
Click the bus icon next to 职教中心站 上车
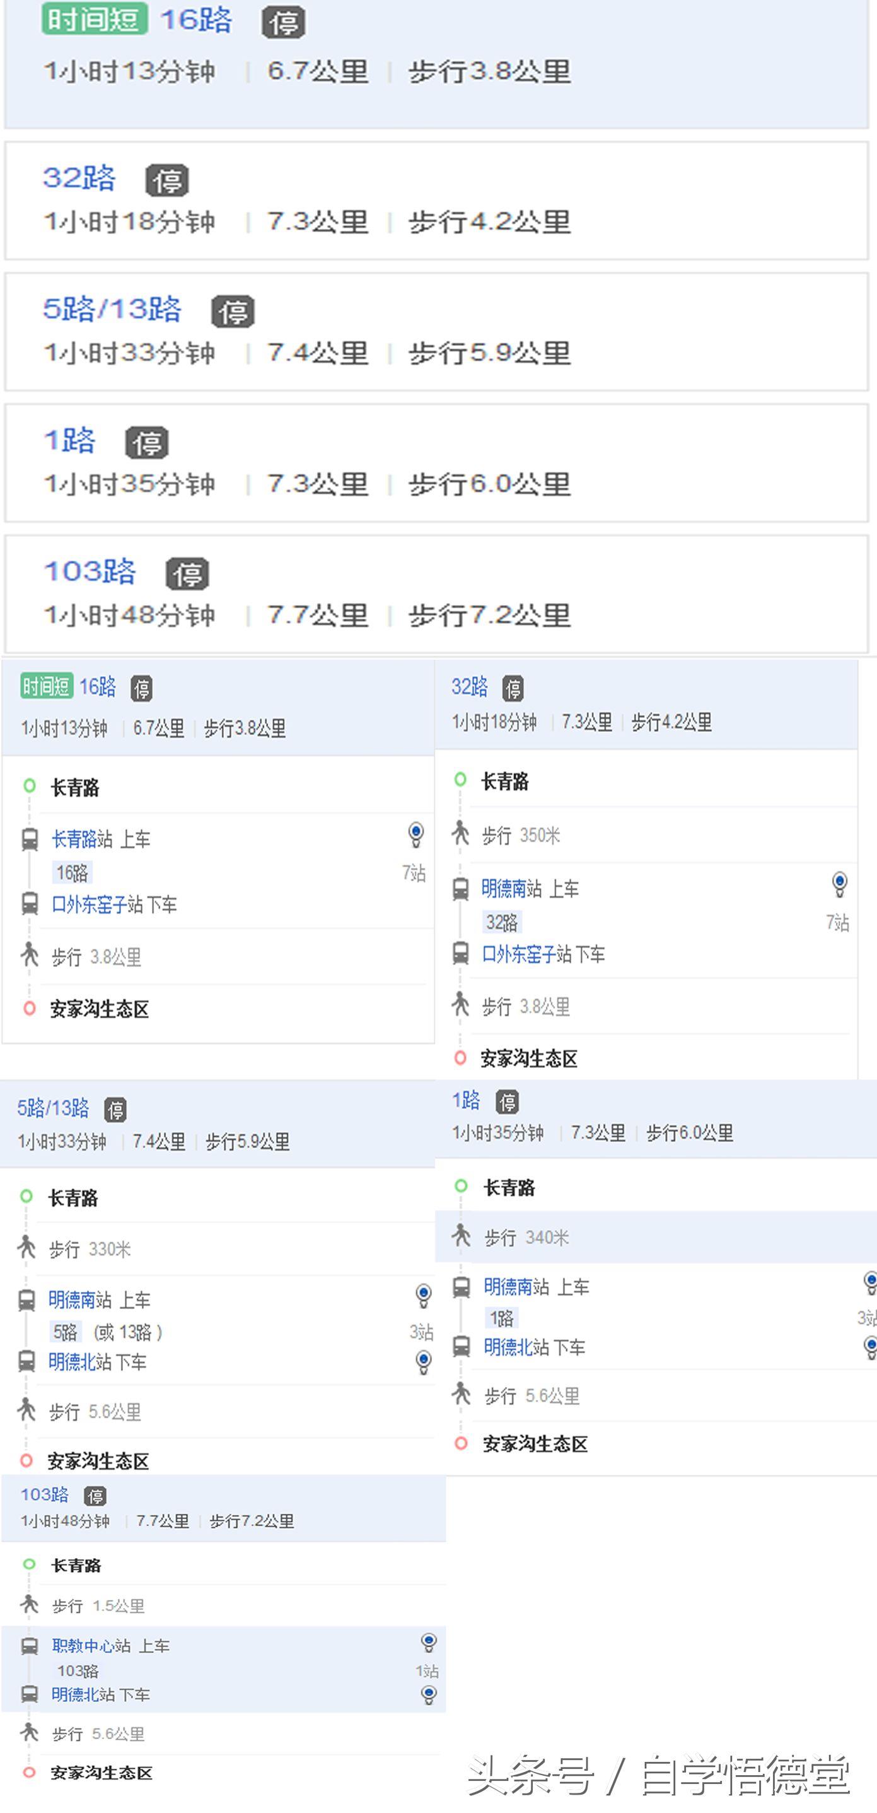click(30, 1645)
